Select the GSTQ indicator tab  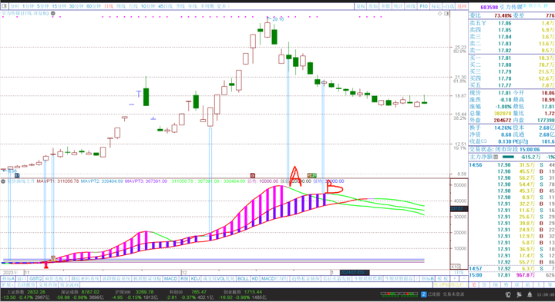[x=35, y=279]
